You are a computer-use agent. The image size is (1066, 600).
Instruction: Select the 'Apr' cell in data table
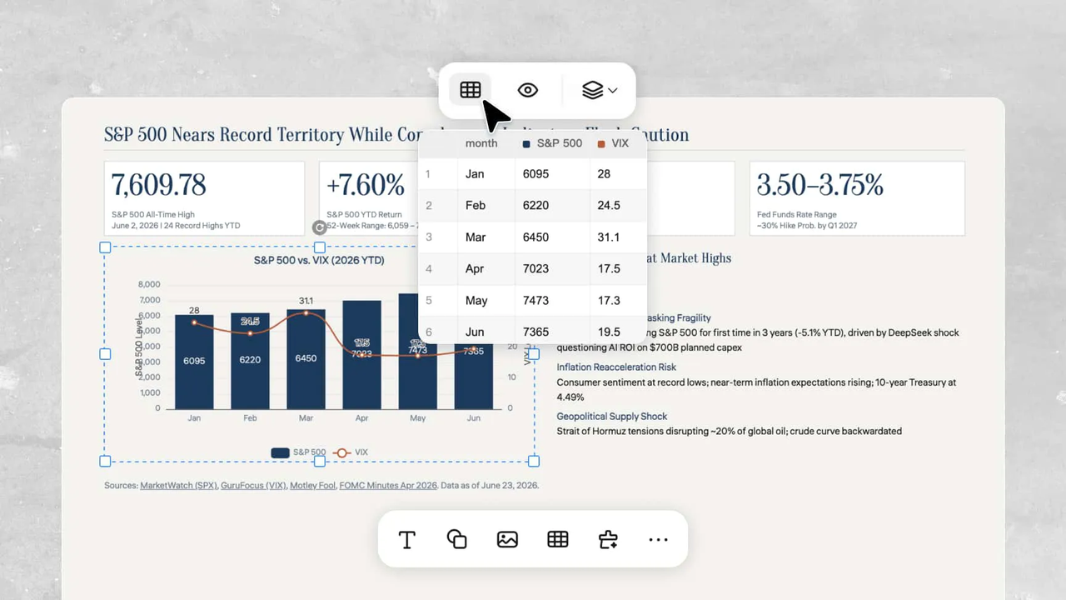486,269
